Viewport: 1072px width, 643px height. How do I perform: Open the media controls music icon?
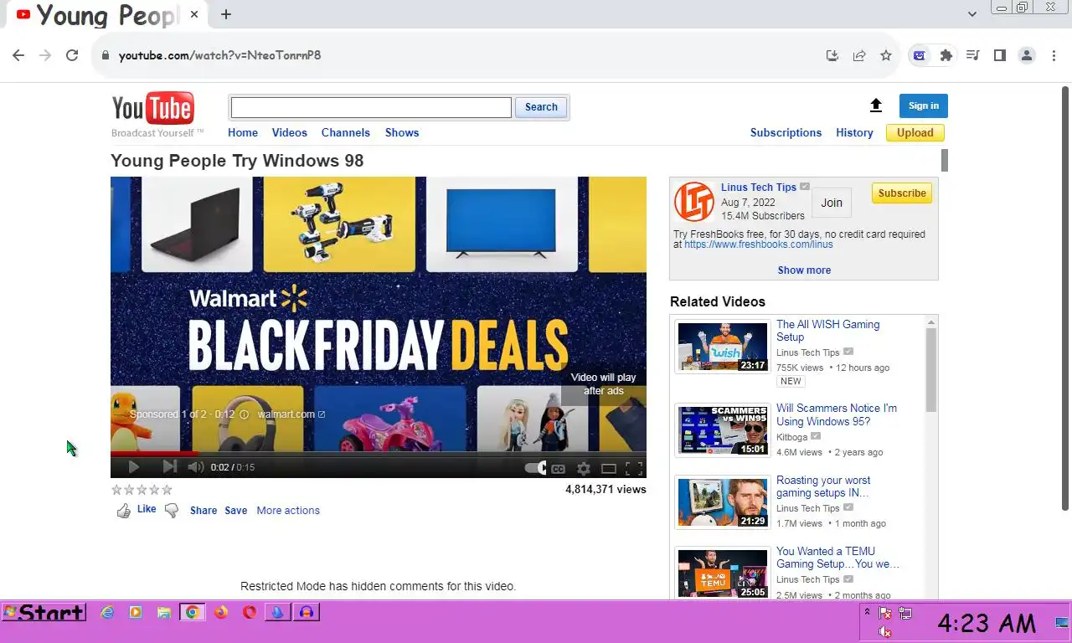click(973, 55)
